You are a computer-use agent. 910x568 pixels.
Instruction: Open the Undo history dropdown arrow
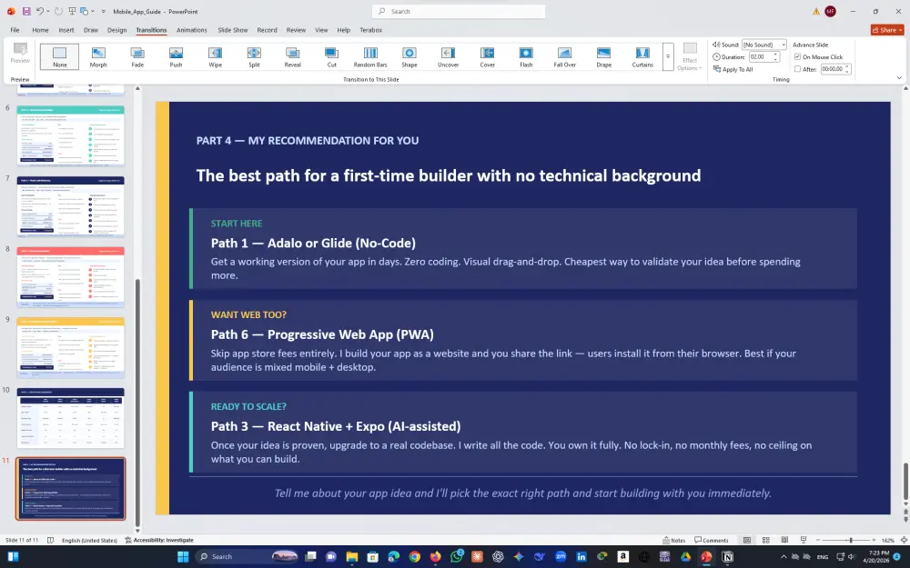(48, 11)
